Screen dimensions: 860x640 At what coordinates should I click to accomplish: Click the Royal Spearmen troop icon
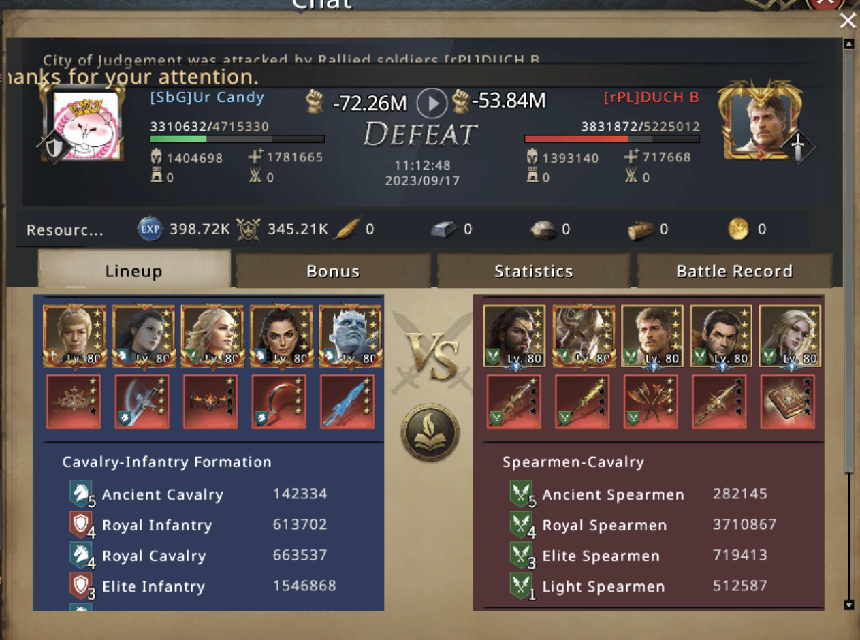[x=521, y=525]
